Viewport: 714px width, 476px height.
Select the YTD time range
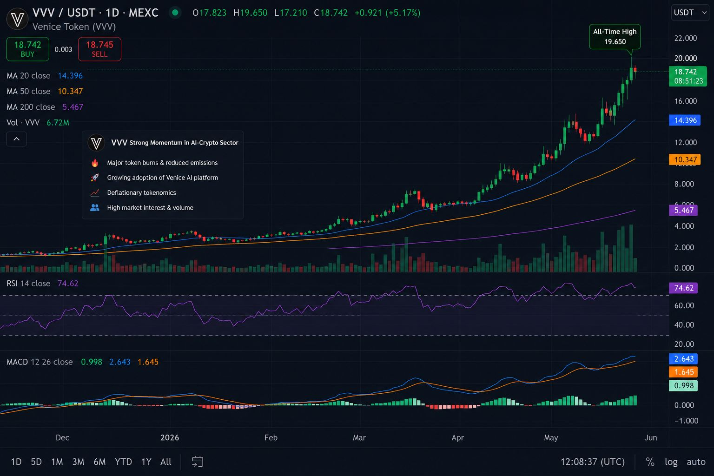coord(123,462)
